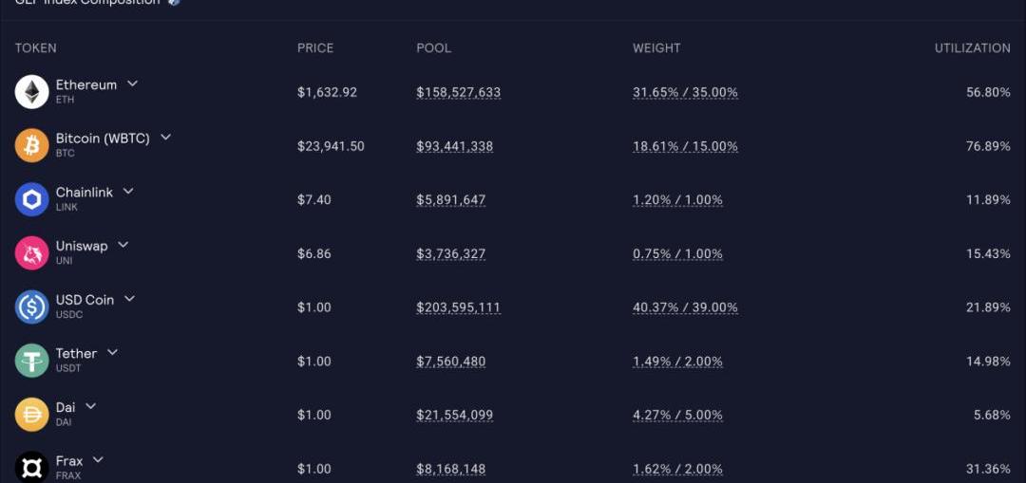Screen dimensions: 1026x483
Task: Click the Chainlink hexagon logo icon
Action: coord(31,199)
